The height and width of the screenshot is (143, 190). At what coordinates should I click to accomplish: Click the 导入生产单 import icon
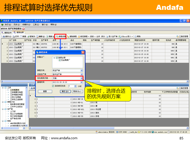pyautogui.click(x=107, y=37)
